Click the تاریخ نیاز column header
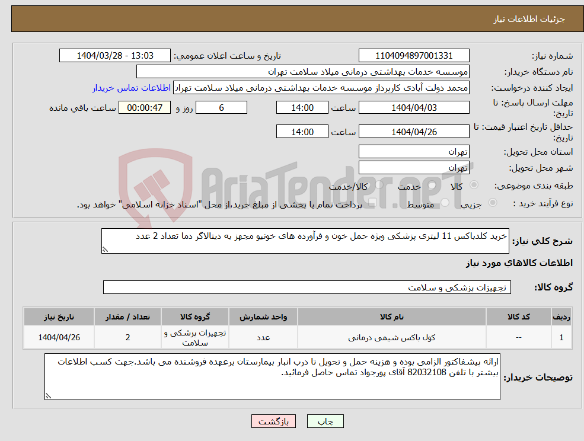Viewport: 584px width, 441px height. [x=59, y=317]
